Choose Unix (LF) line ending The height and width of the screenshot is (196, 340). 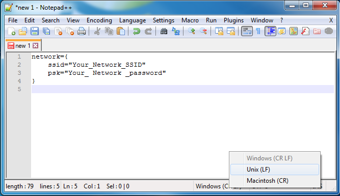point(275,170)
